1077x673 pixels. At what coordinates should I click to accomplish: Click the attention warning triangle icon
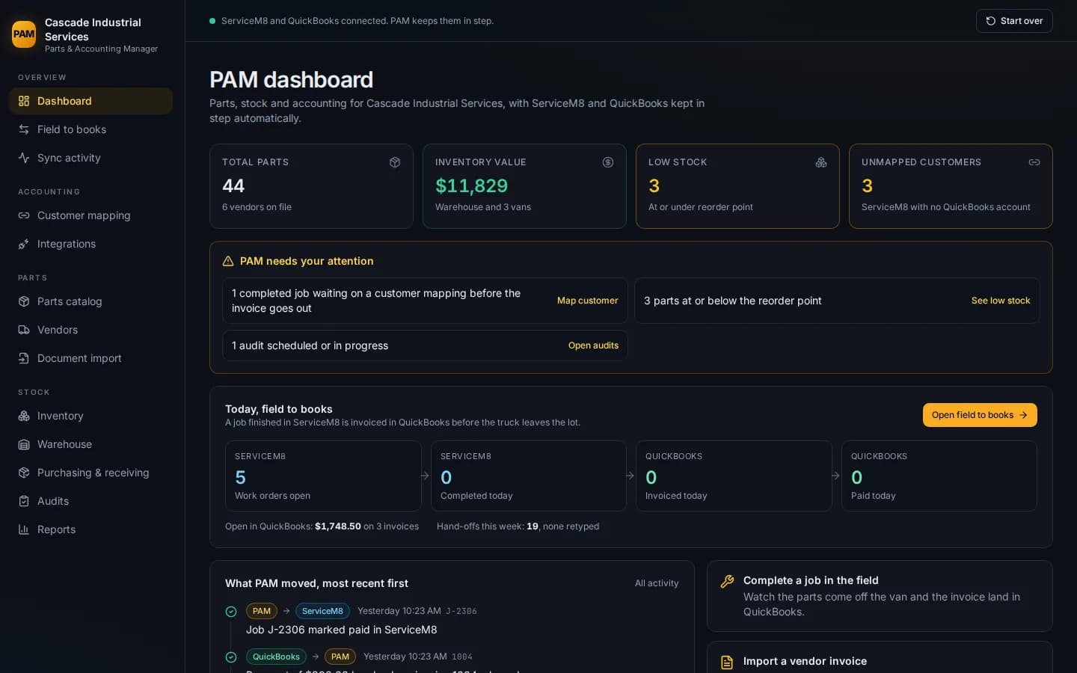click(228, 261)
